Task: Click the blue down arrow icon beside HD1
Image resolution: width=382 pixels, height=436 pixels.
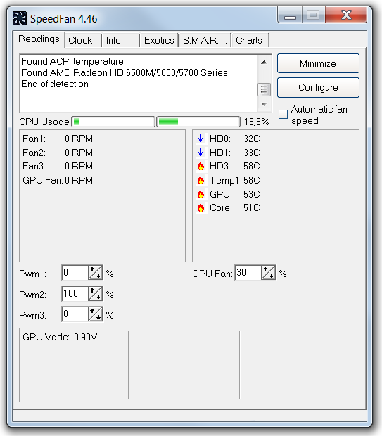Action: click(x=200, y=152)
